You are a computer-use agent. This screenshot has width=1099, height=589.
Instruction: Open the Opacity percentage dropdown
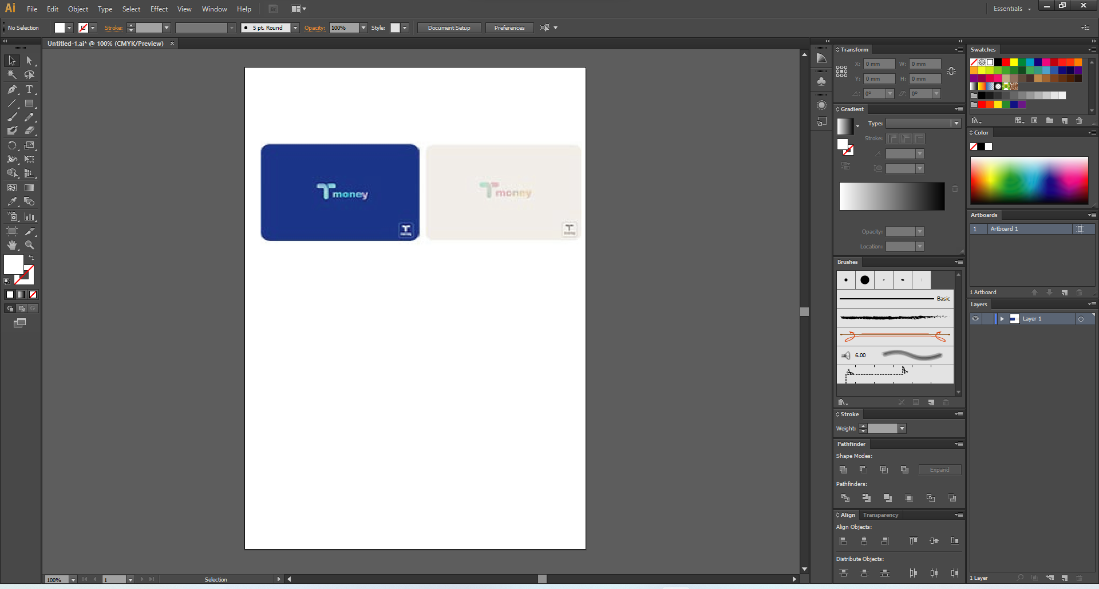(363, 28)
